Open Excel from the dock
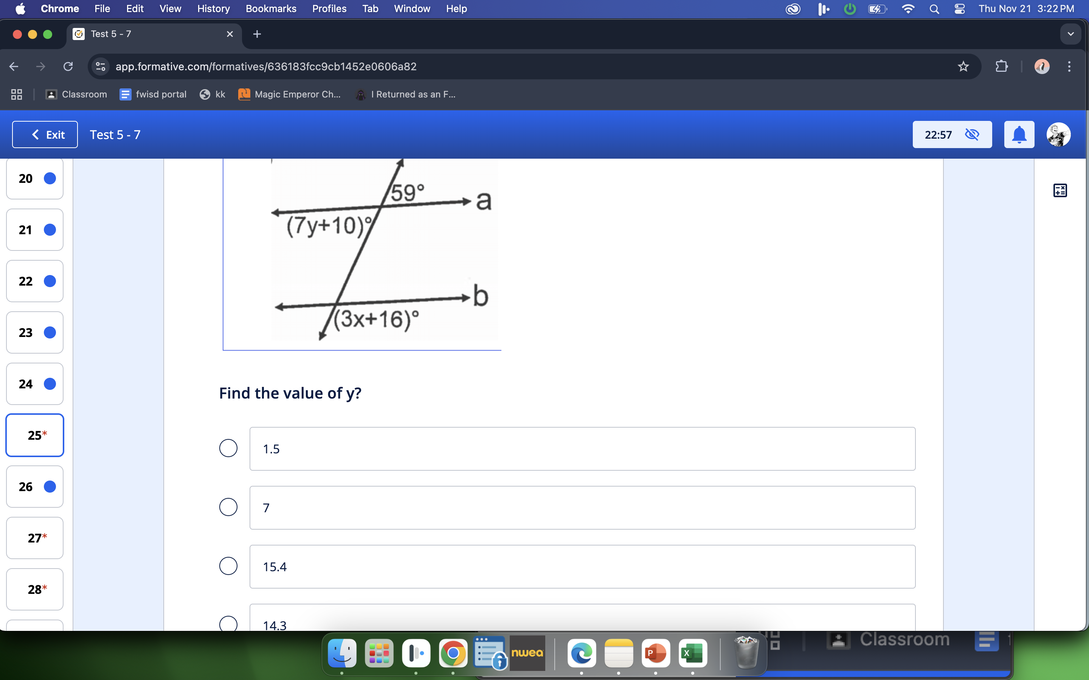 coord(693,653)
